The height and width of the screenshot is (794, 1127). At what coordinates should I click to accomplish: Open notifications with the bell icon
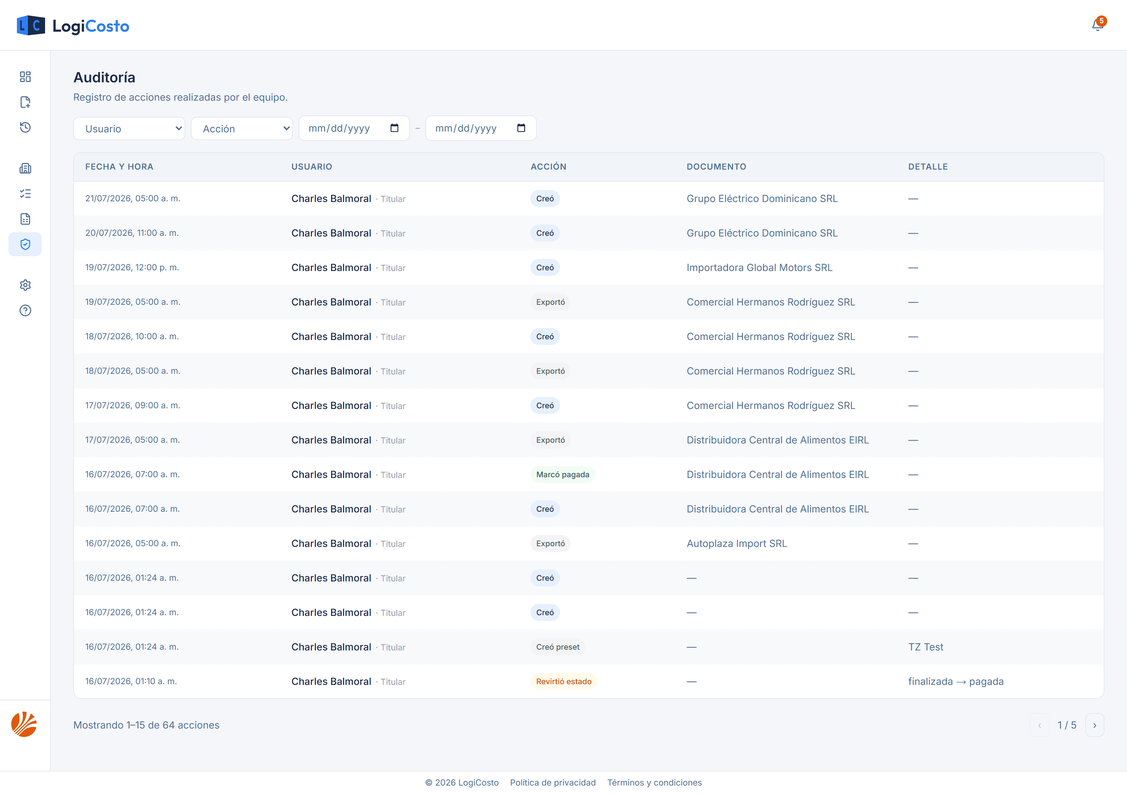[1097, 25]
